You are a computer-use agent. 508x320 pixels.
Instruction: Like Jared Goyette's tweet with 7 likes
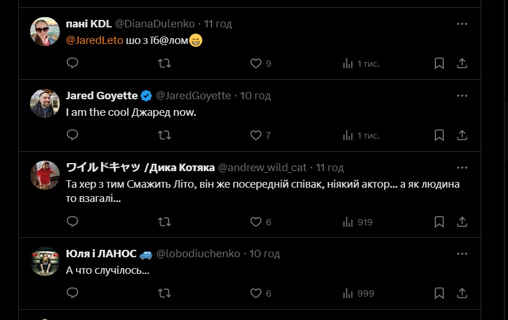click(x=256, y=135)
